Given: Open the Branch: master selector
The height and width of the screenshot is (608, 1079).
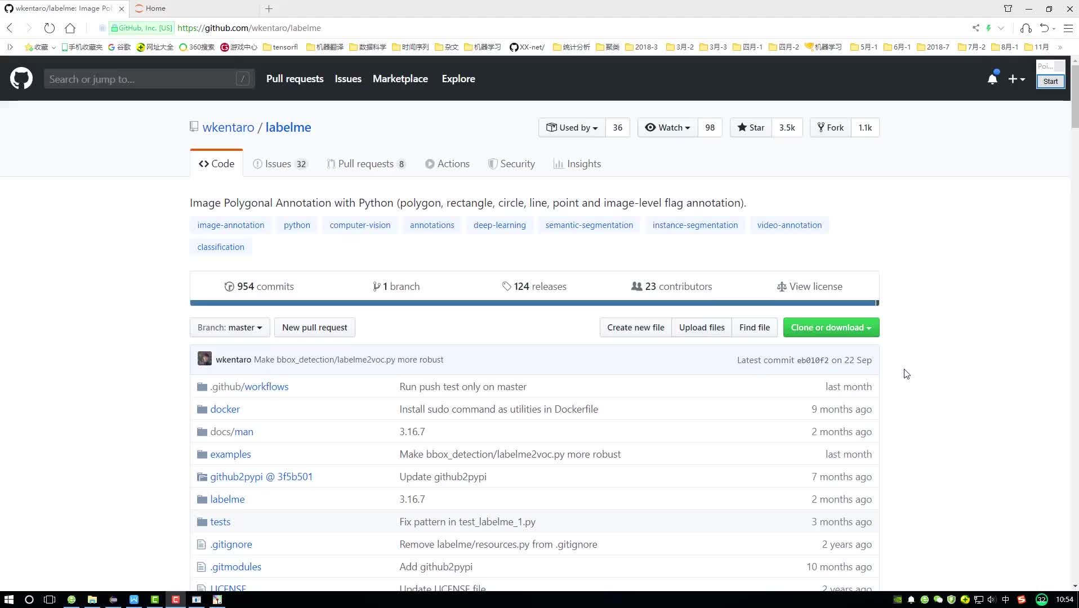Looking at the screenshot, I should 230,328.
